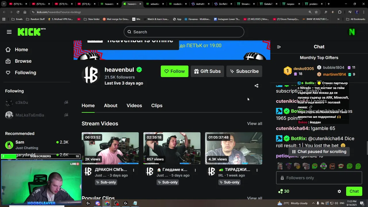The width and height of the screenshot is (368, 207).
Task: Click the page vertical scrollbar
Action: (x=367, y=148)
